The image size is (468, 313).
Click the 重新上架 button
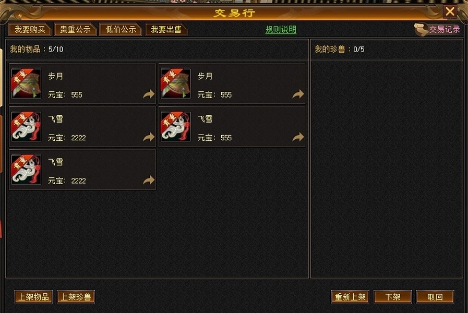350,297
